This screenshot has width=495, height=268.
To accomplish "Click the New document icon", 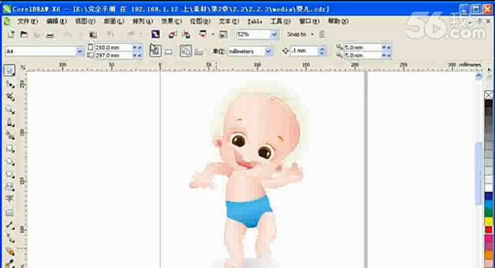I will click(11, 34).
